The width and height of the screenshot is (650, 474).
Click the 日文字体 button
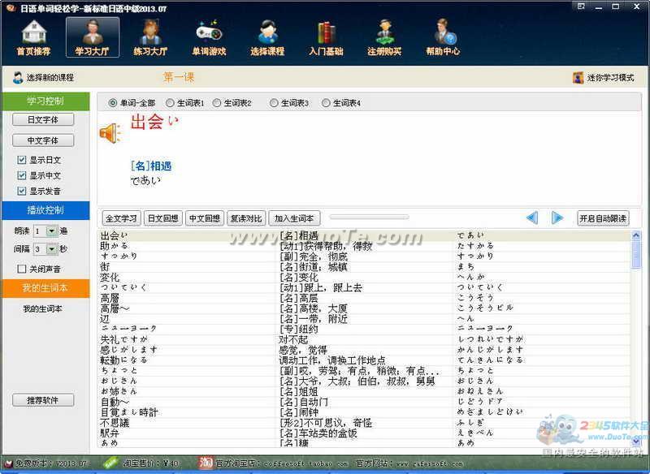tap(43, 119)
